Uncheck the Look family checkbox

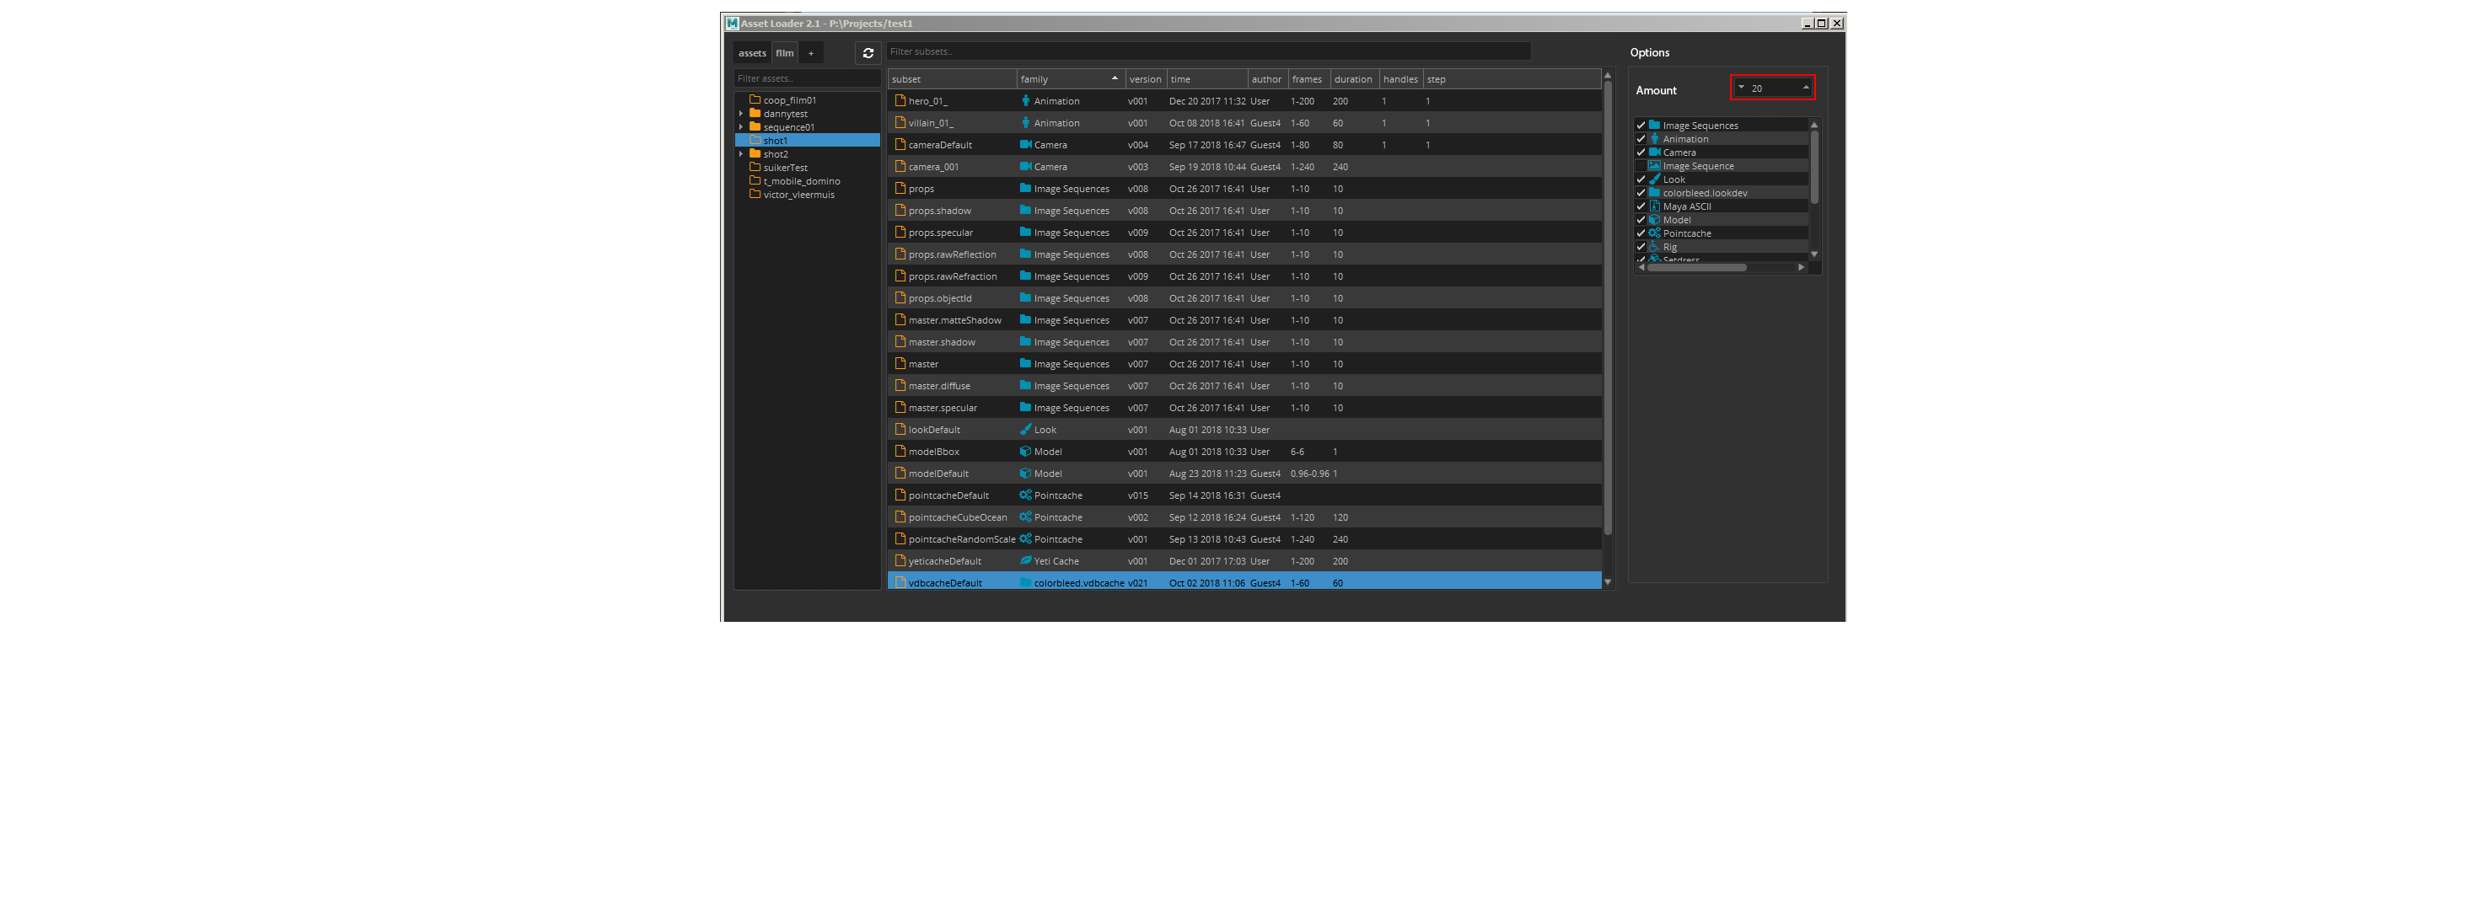click(1641, 179)
